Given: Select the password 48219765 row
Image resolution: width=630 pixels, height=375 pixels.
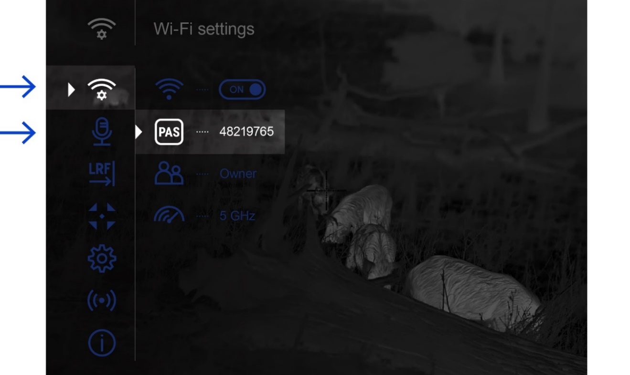Looking at the screenshot, I should 210,132.
